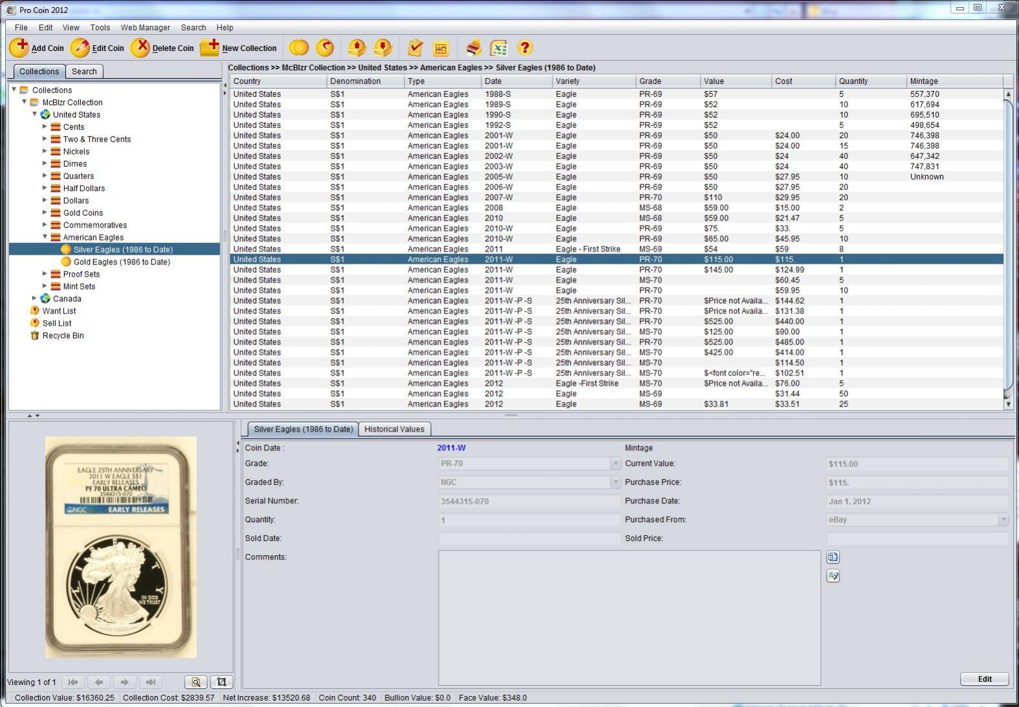Image resolution: width=1019 pixels, height=707 pixels.
Task: Click the upload arrow box toolbar icon
Action: (x=356, y=48)
